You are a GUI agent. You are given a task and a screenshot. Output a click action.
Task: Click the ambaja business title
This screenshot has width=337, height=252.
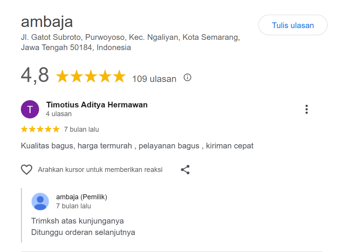(x=47, y=22)
